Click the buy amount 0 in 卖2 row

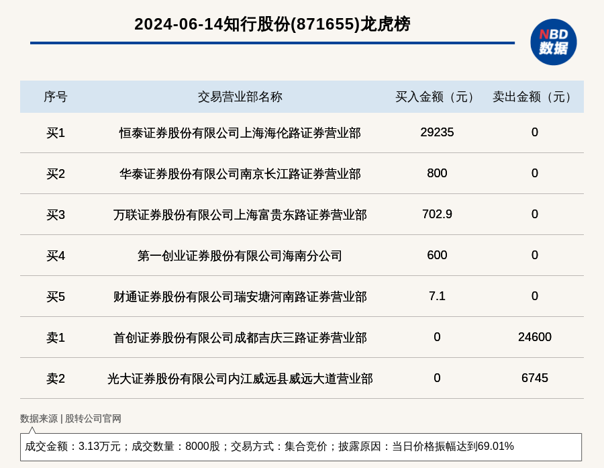437,378
